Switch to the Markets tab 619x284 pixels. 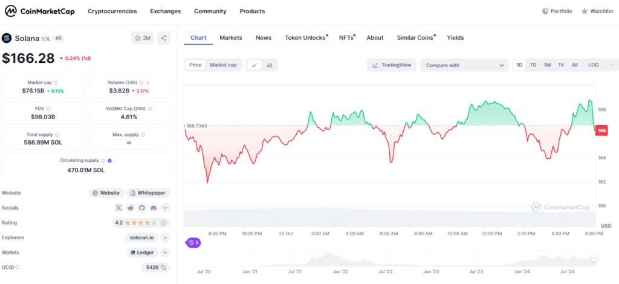231,38
